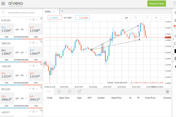Open chart indicators wave icon

point(147,18)
